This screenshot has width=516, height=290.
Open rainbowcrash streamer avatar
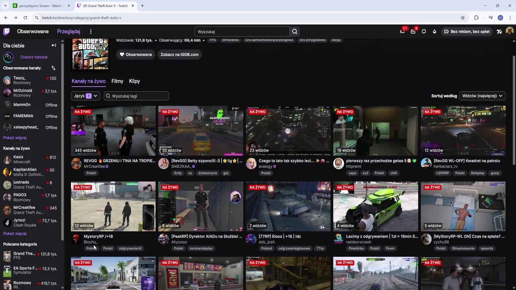tap(338, 239)
